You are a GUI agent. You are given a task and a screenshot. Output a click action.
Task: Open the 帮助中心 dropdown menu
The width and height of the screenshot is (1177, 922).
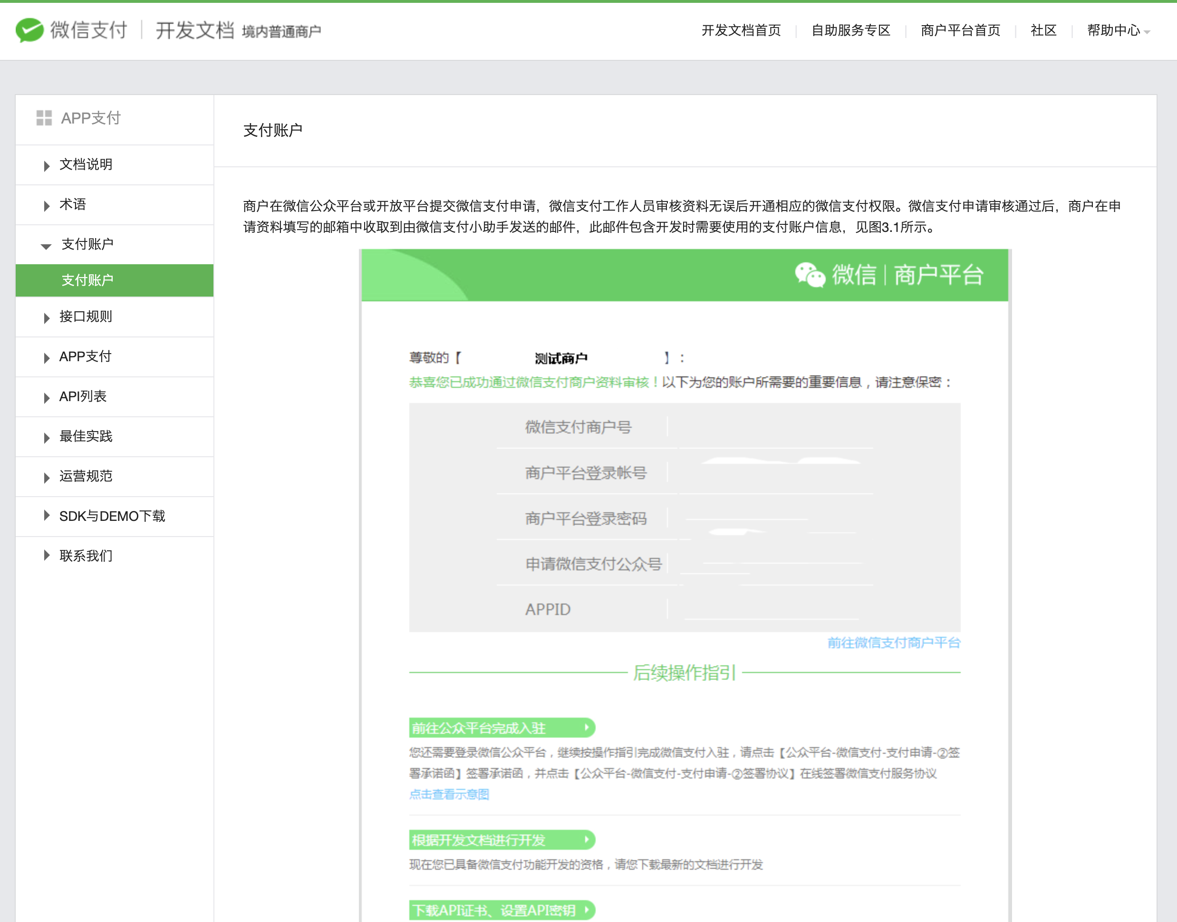pyautogui.click(x=1118, y=31)
